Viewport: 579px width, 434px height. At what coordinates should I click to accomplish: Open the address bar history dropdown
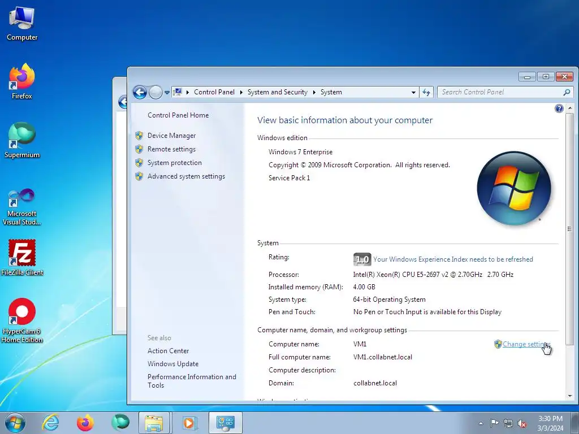pyautogui.click(x=413, y=92)
